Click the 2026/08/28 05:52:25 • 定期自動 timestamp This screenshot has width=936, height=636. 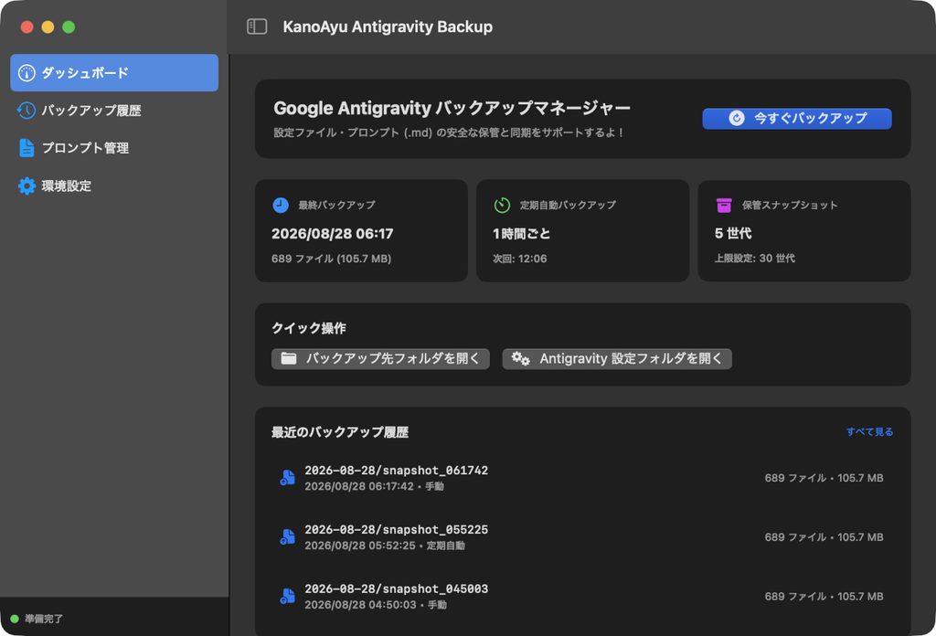pos(385,546)
